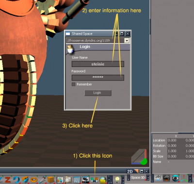Screen dimensions: 194x184
Task: Select the orange box with blue arrow tool
Action: [x=25, y=180]
